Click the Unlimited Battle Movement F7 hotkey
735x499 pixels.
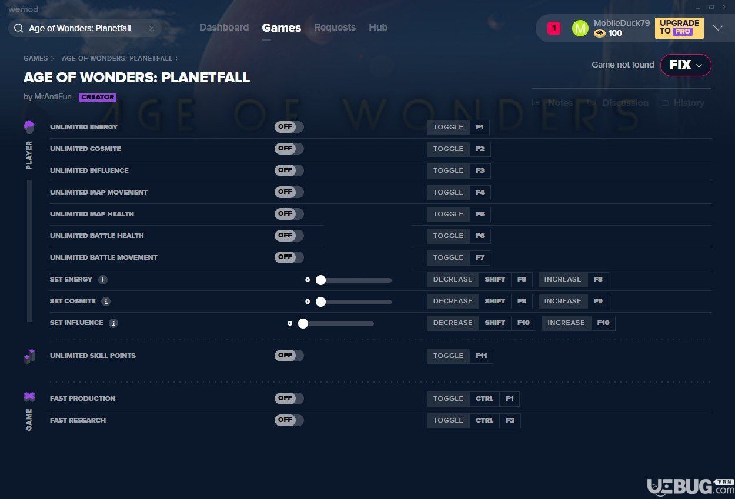(x=480, y=258)
